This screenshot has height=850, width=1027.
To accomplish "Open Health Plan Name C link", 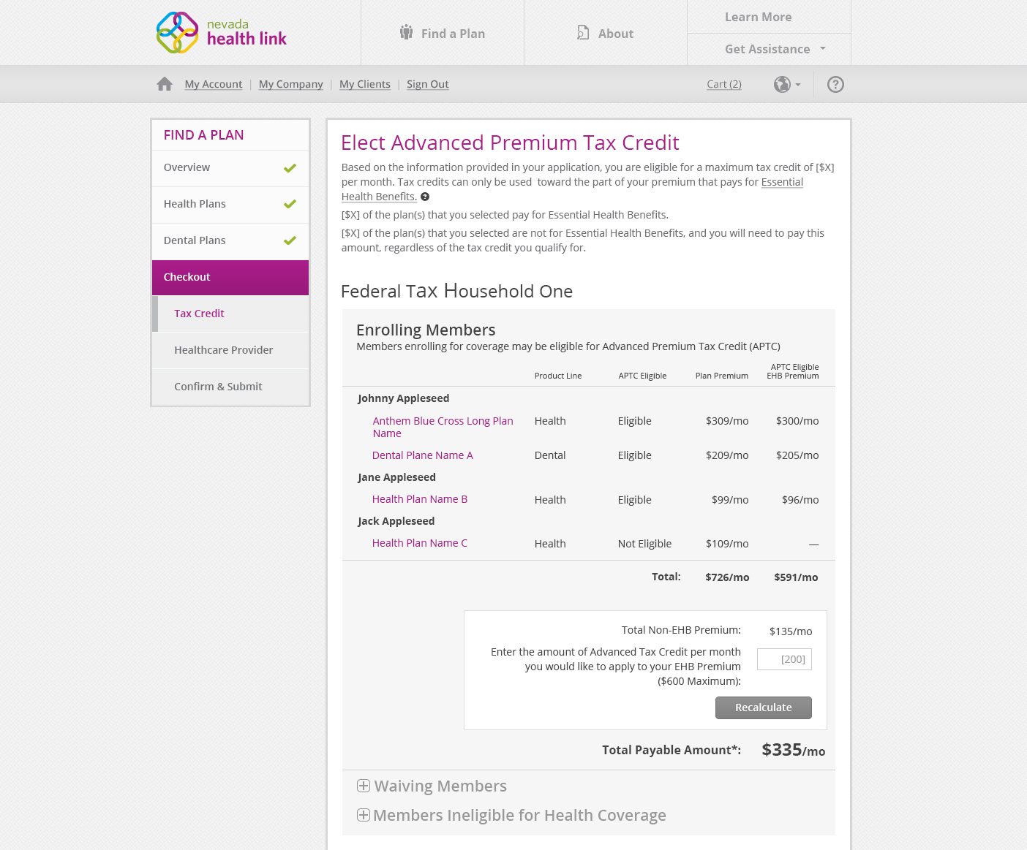I will click(x=420, y=543).
